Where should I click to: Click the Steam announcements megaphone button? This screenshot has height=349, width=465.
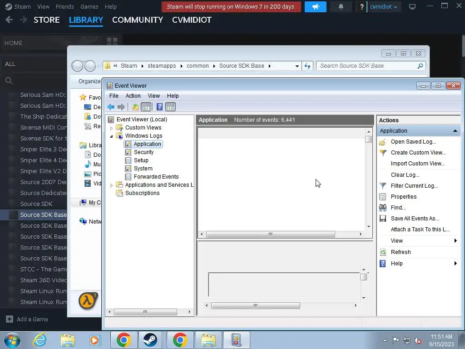pyautogui.click(x=316, y=6)
